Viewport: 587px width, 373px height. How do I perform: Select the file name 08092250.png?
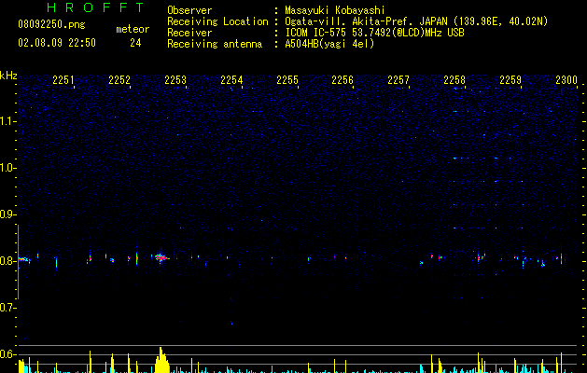click(x=51, y=25)
